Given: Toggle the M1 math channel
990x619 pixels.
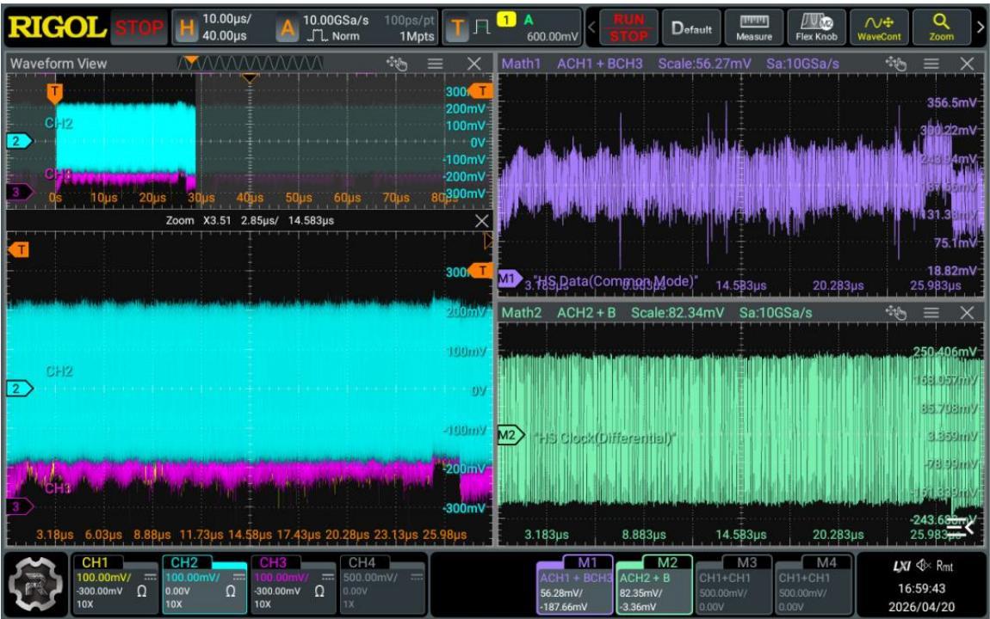Looking at the screenshot, I should click(x=574, y=585).
